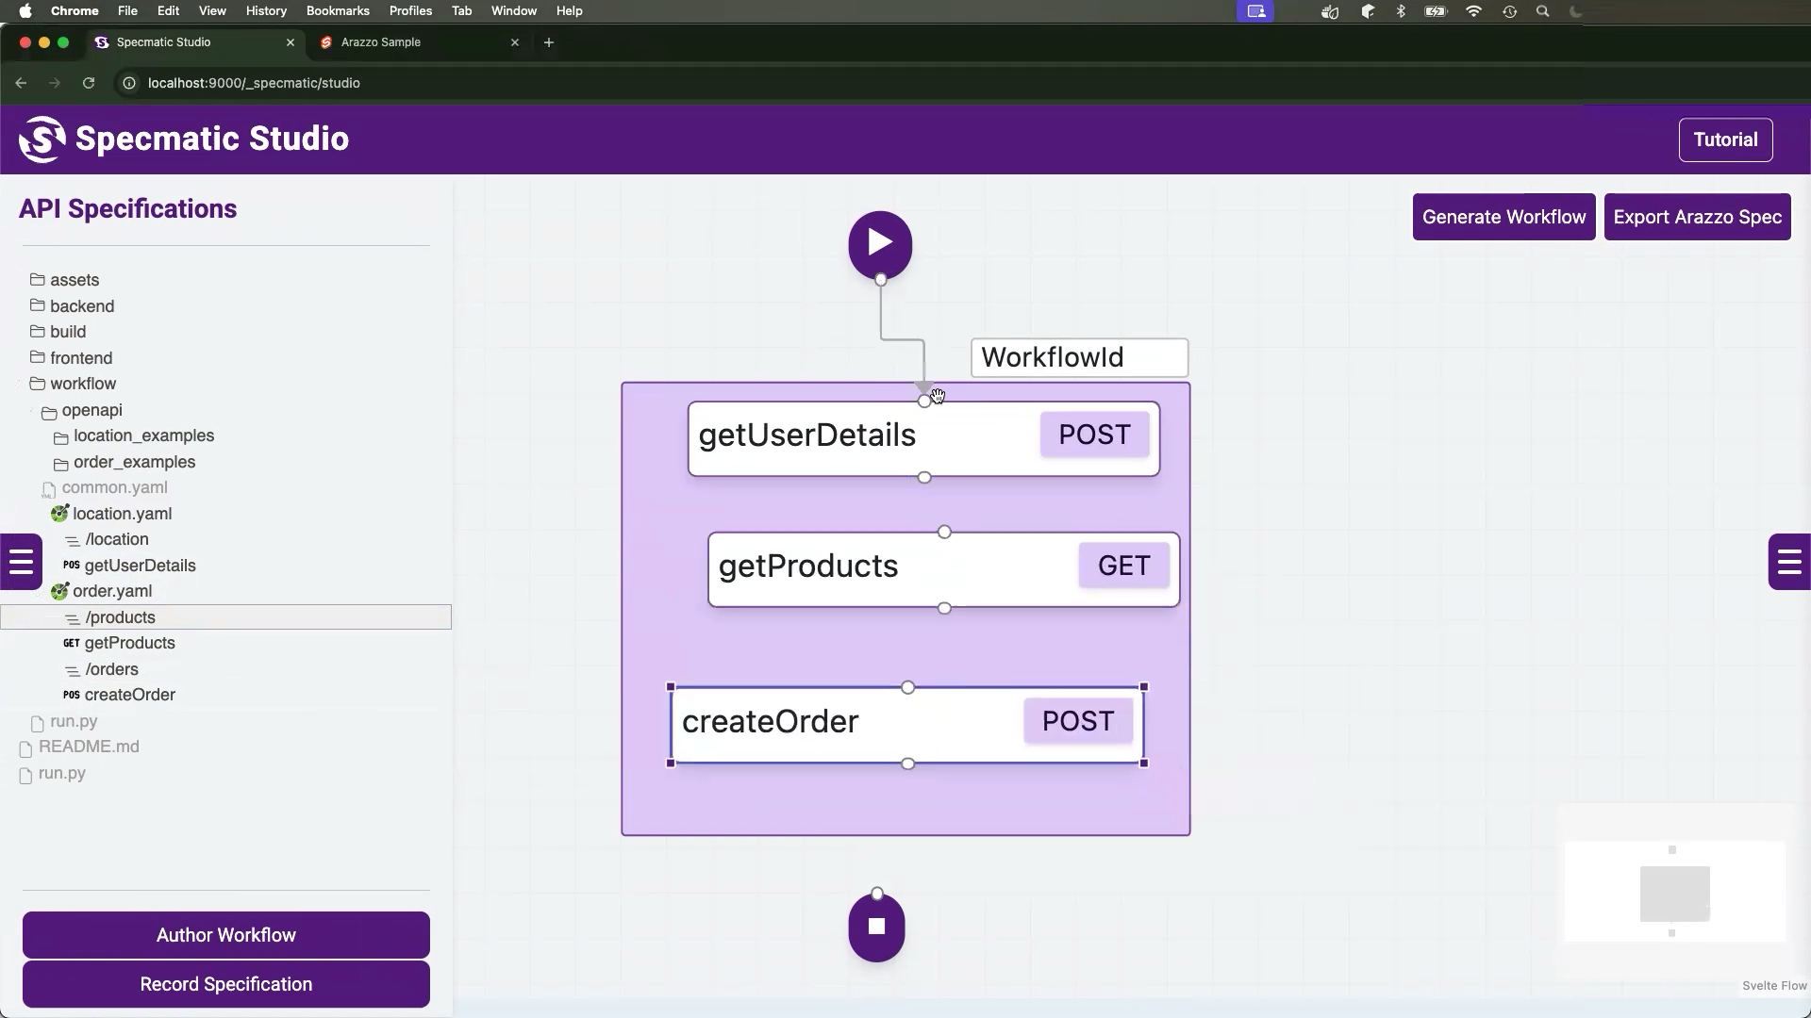
Task: Click the workflow start play node
Action: (x=879, y=244)
